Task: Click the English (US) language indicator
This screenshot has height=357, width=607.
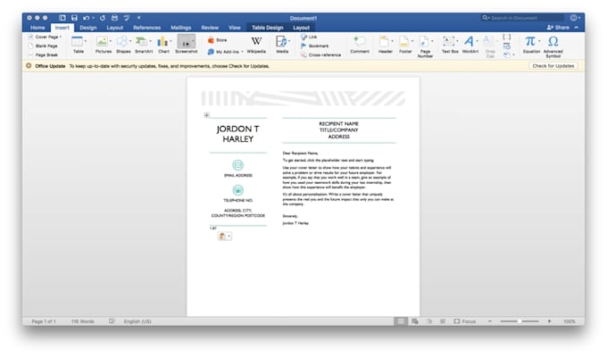Action: 137,321
